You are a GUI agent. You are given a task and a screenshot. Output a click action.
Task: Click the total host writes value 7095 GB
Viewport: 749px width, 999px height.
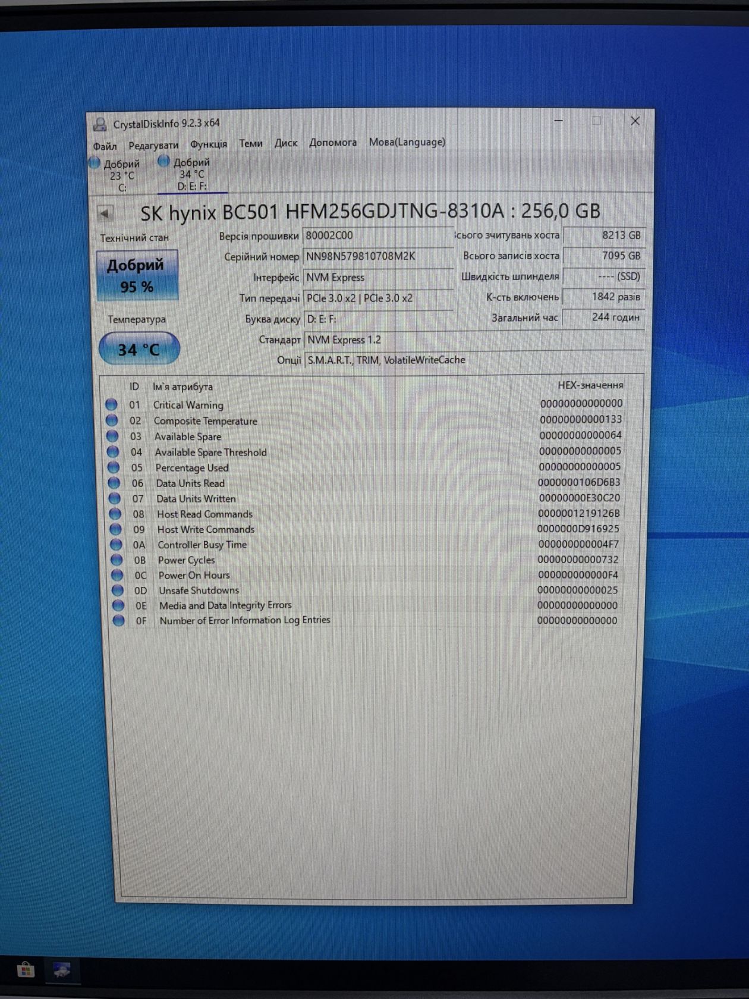coord(604,256)
